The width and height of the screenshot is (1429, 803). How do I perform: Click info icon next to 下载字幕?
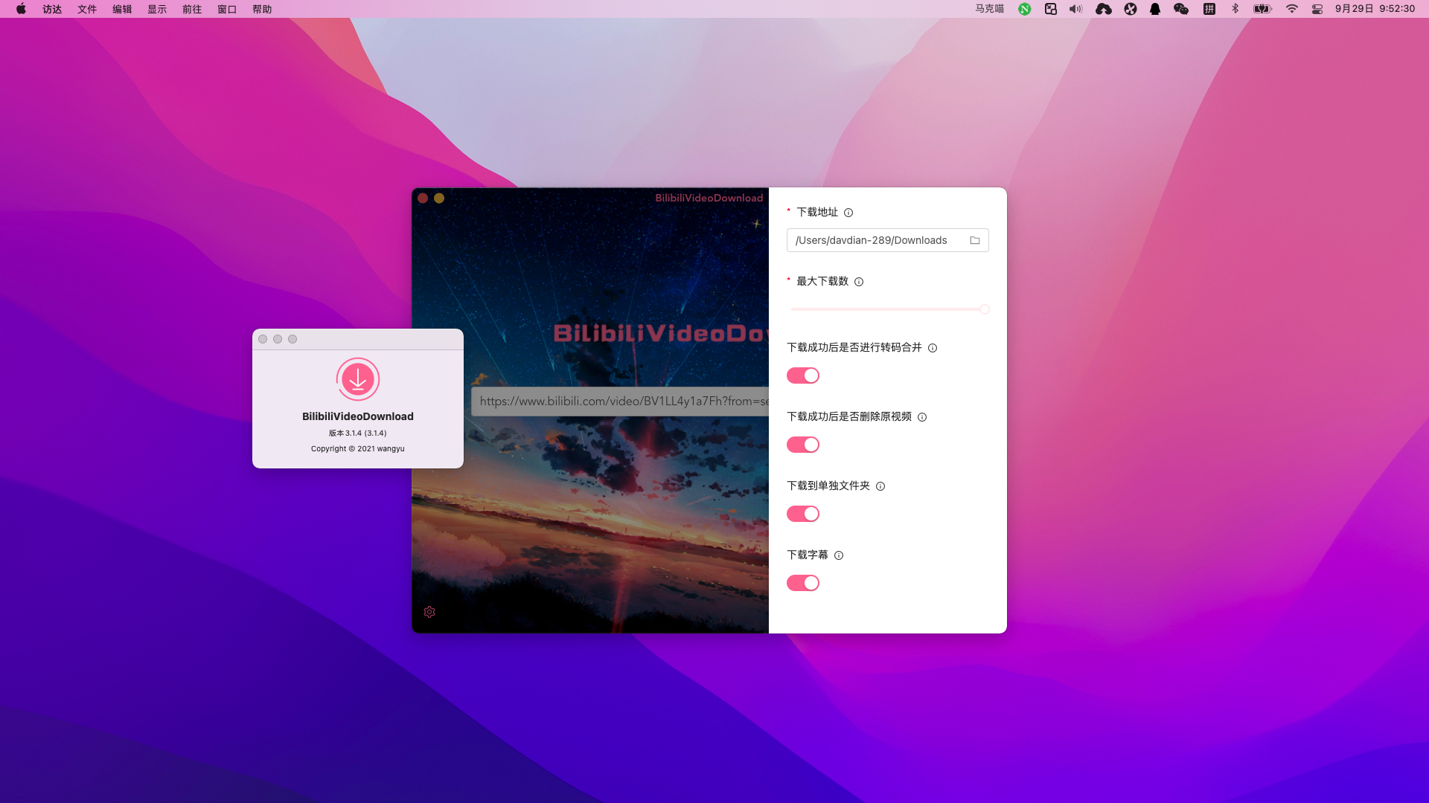tap(839, 555)
